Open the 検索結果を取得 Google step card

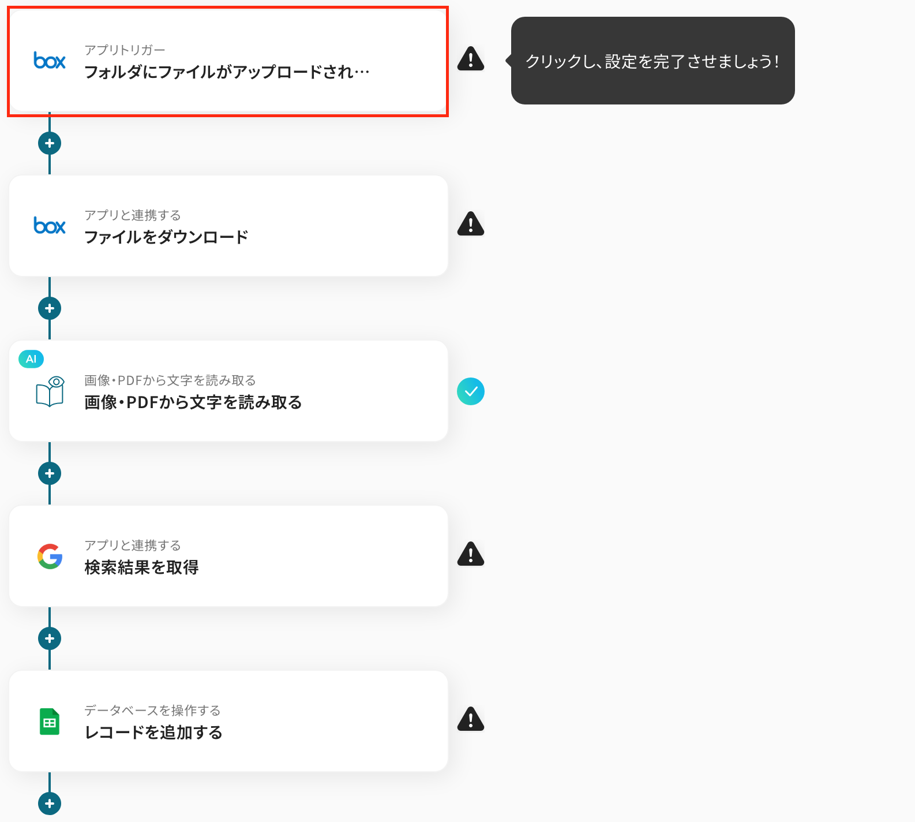coord(228,556)
